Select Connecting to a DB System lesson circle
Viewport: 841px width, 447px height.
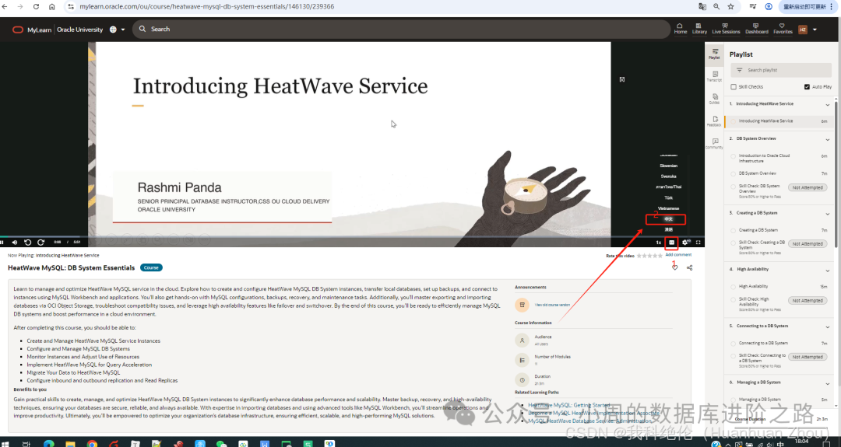click(734, 343)
